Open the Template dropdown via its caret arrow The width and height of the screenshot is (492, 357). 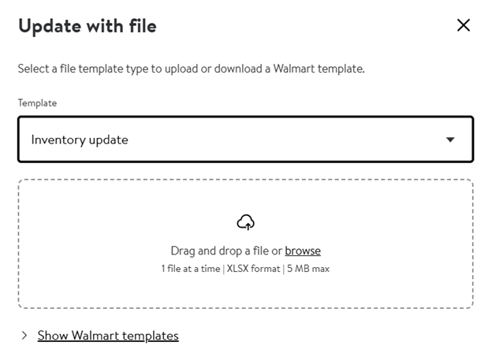click(450, 139)
